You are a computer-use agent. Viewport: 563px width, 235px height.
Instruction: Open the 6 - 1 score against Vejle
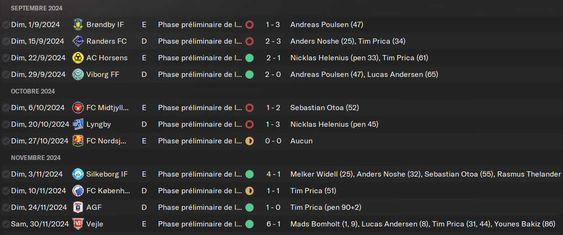273,224
